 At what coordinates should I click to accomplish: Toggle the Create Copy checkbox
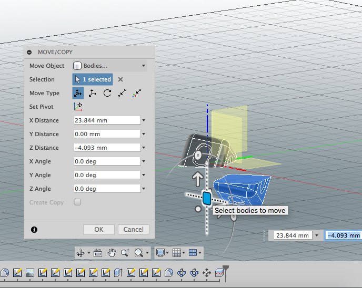(x=77, y=202)
